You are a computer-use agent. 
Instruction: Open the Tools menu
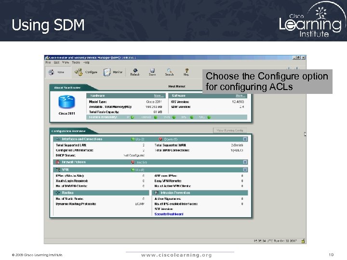76,63
